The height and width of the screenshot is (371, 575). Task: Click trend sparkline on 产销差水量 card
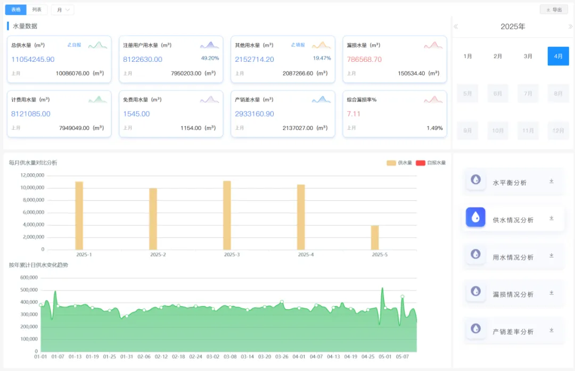pos(321,100)
